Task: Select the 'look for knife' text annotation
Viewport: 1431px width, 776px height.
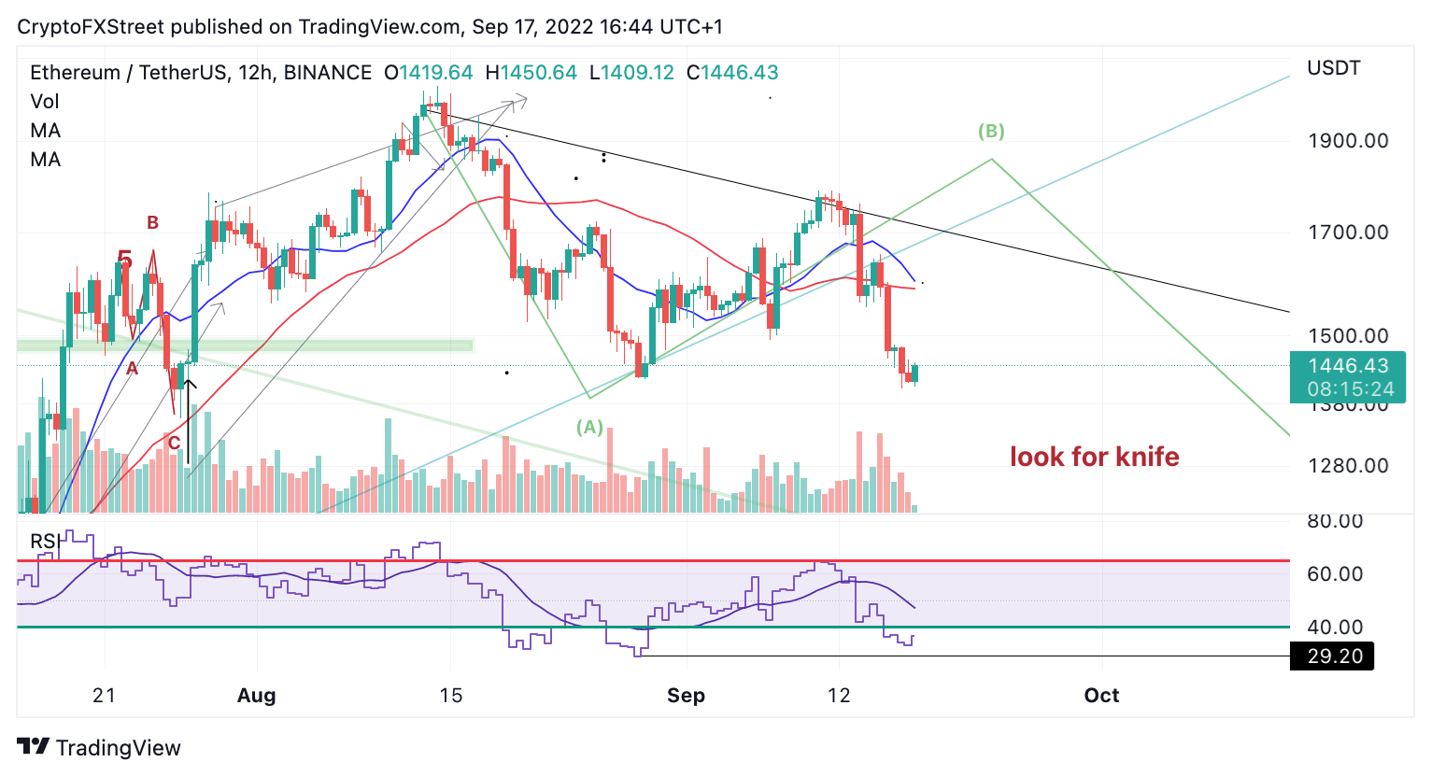Action: coord(1094,457)
